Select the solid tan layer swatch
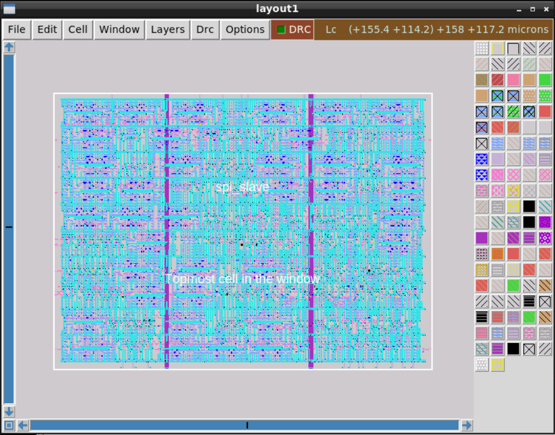Screen dimensions: 555x435 [x=530, y=79]
